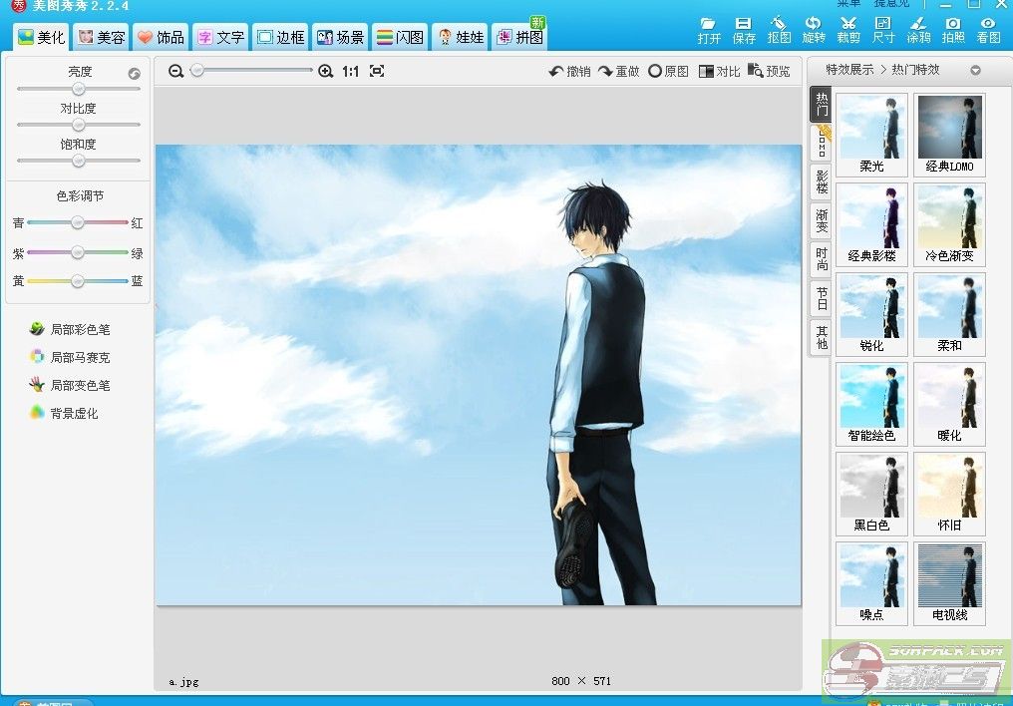
Task: Click the zoom out magnifier icon
Action: click(175, 71)
